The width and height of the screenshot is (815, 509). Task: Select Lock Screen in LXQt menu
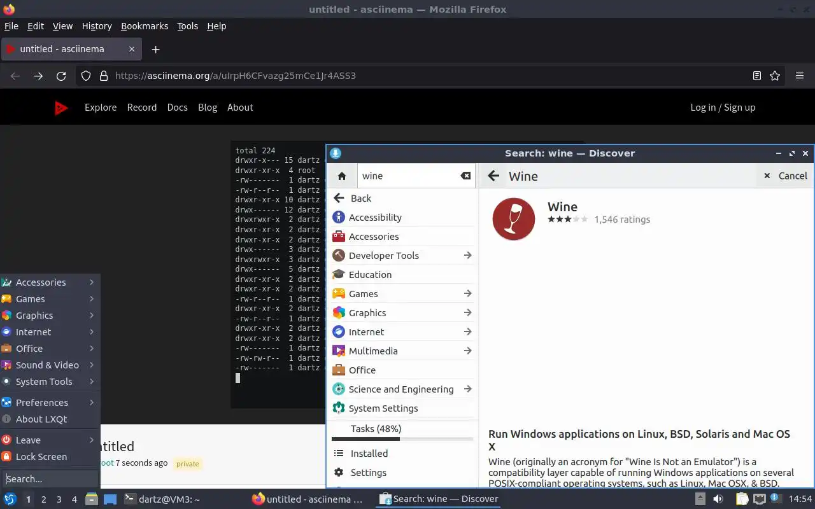(50, 456)
